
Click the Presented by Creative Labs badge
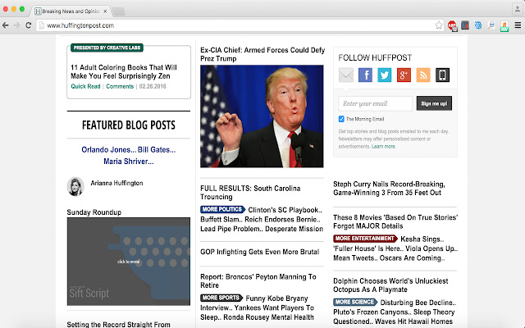(x=107, y=48)
